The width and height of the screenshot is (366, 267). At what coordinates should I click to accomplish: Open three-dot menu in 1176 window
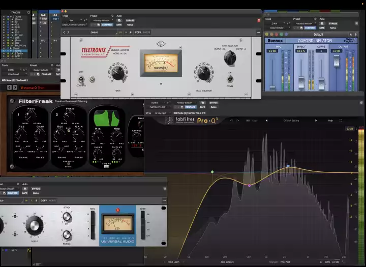tap(164, 200)
